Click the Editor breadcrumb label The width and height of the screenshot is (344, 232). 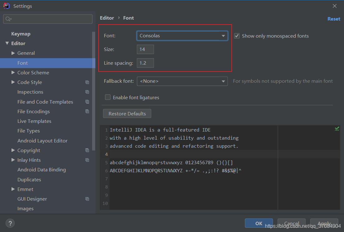[107, 18]
